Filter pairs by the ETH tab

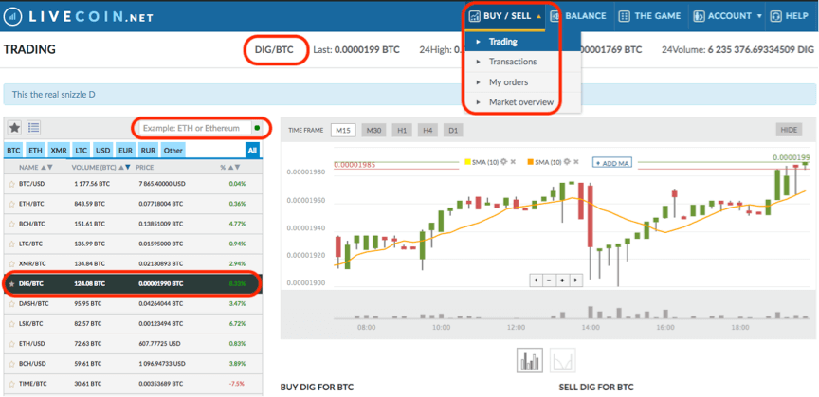pyautogui.click(x=35, y=151)
